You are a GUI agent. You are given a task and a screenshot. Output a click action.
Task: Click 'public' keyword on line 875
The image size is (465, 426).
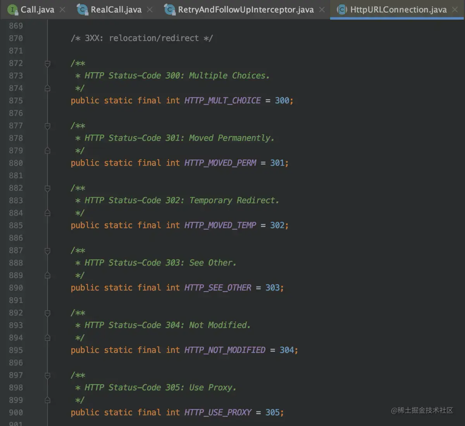pos(85,100)
